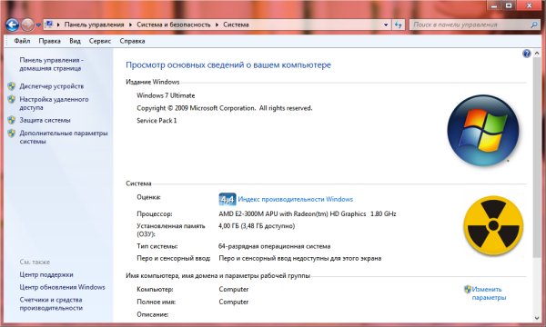Click the yellow radiation OEM logo
Screen dimensions: 546x327
(x=493, y=225)
